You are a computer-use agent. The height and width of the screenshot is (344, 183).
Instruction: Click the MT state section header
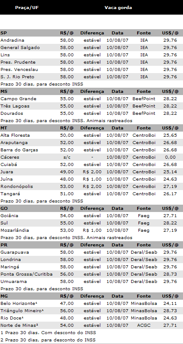[3, 128]
